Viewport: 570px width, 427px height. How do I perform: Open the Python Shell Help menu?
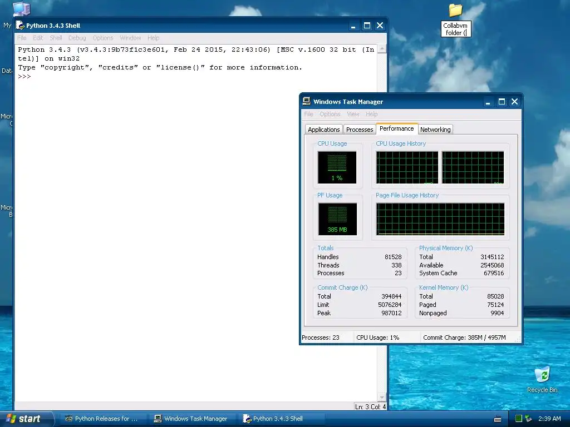[x=154, y=38]
